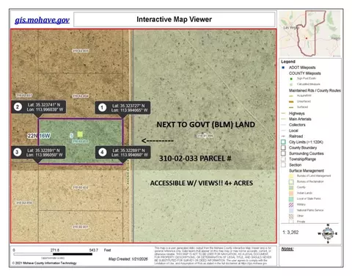Click the Mohave County Information Technology copyright
This screenshot has width=352, height=276.
[44, 263]
